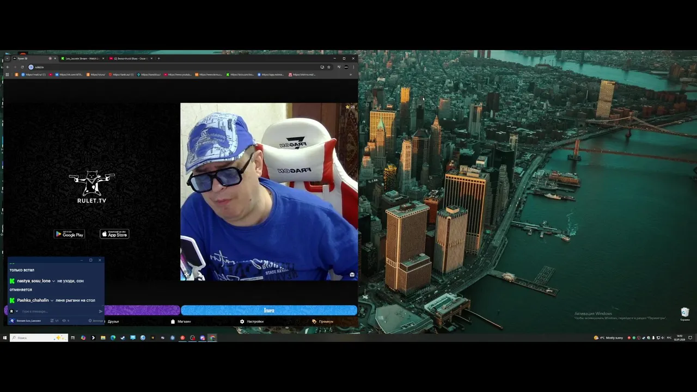The height and width of the screenshot is (392, 697).
Task: Open the apps grid in bookmarks bar
Action: (x=7, y=75)
